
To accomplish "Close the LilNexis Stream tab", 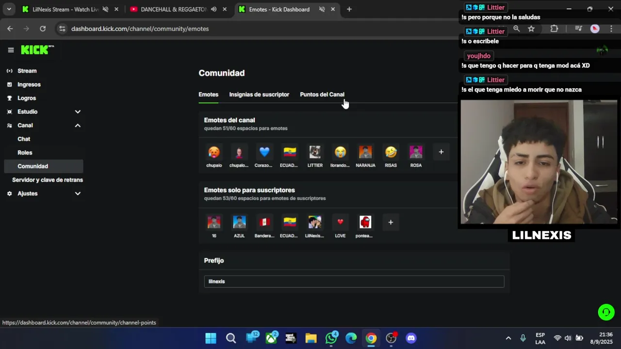I will [x=116, y=9].
